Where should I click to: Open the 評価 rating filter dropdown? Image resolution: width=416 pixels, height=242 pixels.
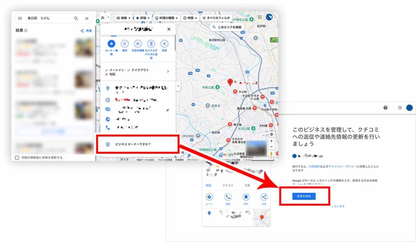(x=143, y=18)
